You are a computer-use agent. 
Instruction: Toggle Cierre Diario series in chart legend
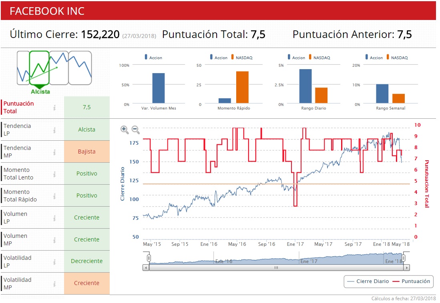(x=368, y=281)
